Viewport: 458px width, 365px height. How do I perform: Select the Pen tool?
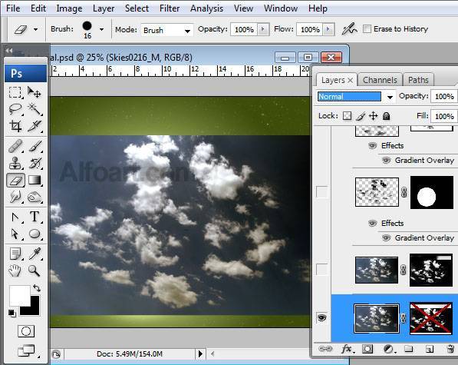[x=15, y=217]
